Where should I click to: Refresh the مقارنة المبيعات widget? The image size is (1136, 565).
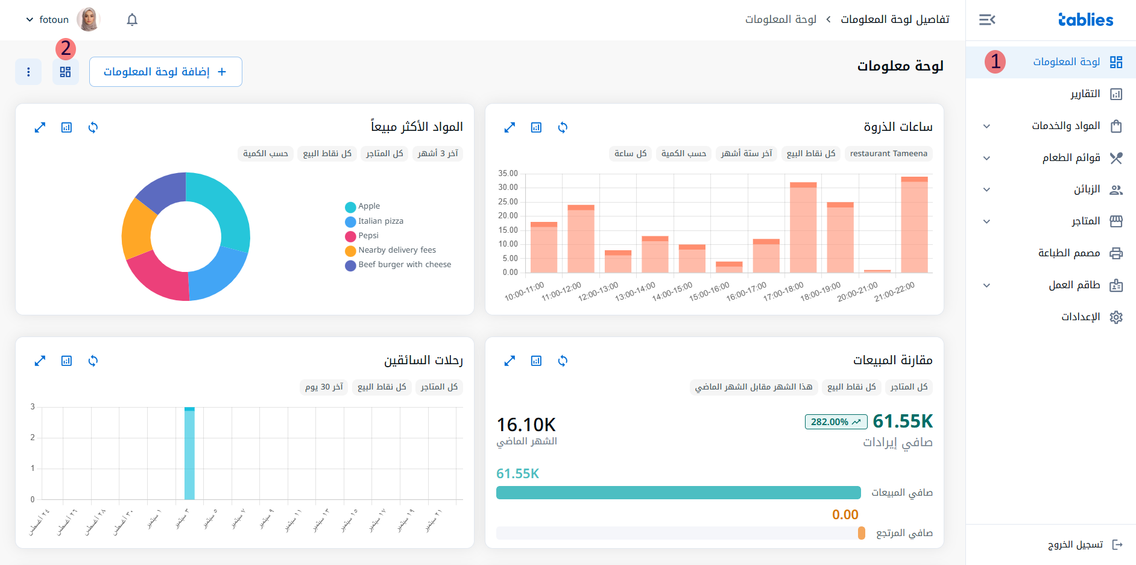coord(563,361)
